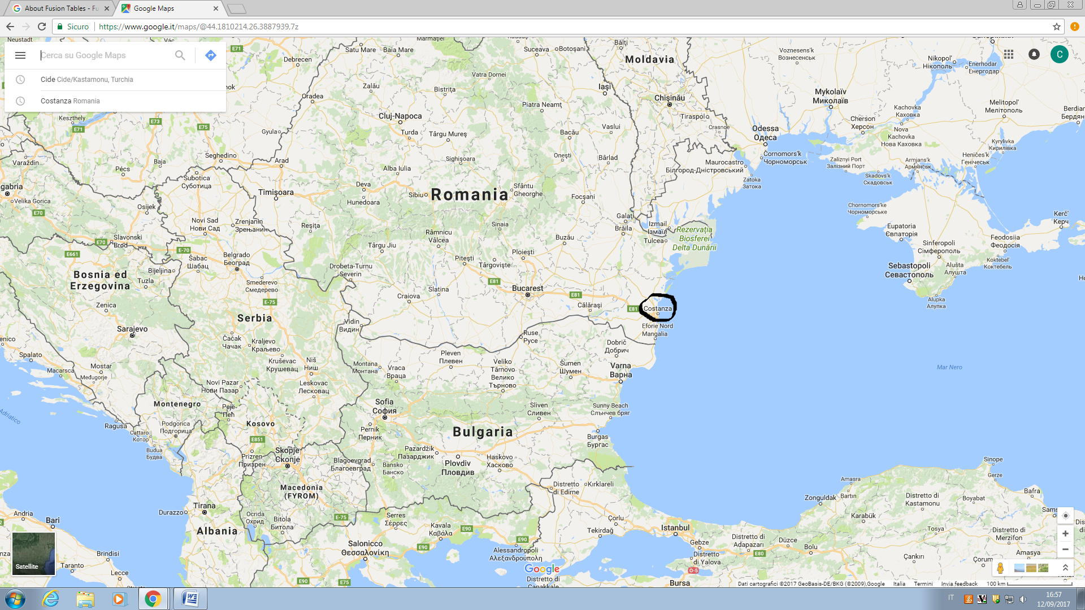Open the blue directions icon
The image size is (1085, 610).
[x=211, y=55]
